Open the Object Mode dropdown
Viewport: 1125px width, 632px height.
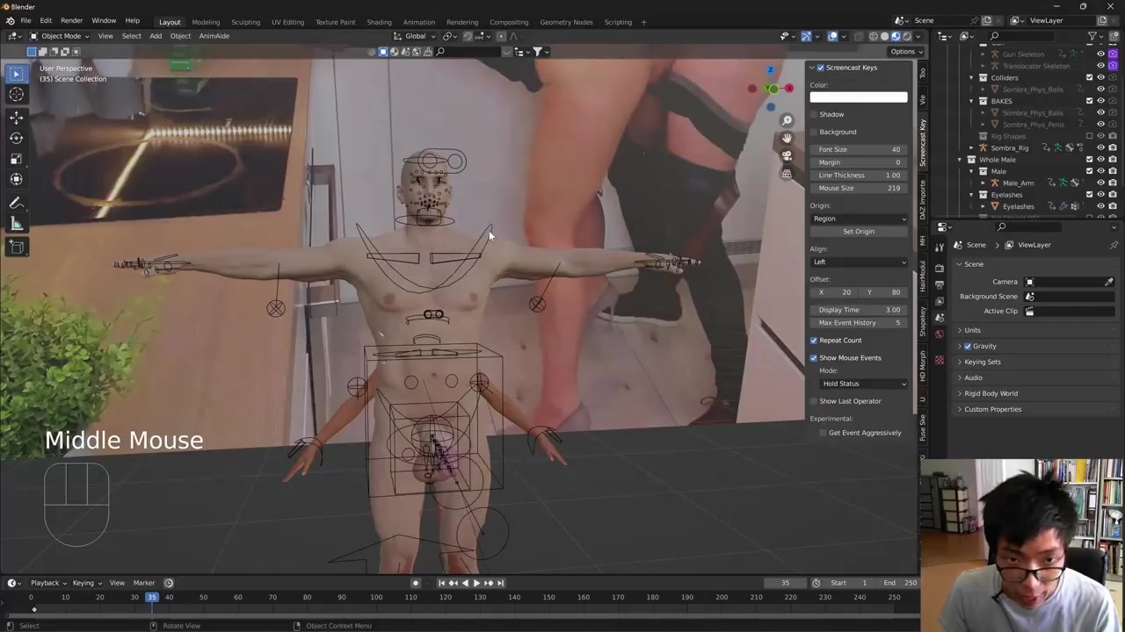click(60, 36)
